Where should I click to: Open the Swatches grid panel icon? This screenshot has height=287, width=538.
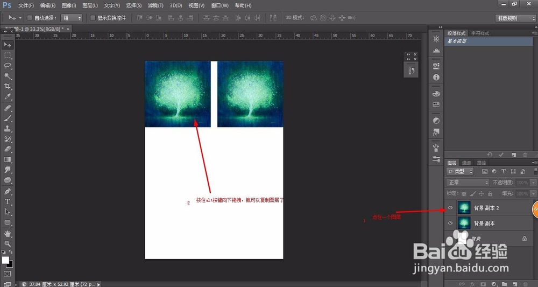(x=436, y=104)
